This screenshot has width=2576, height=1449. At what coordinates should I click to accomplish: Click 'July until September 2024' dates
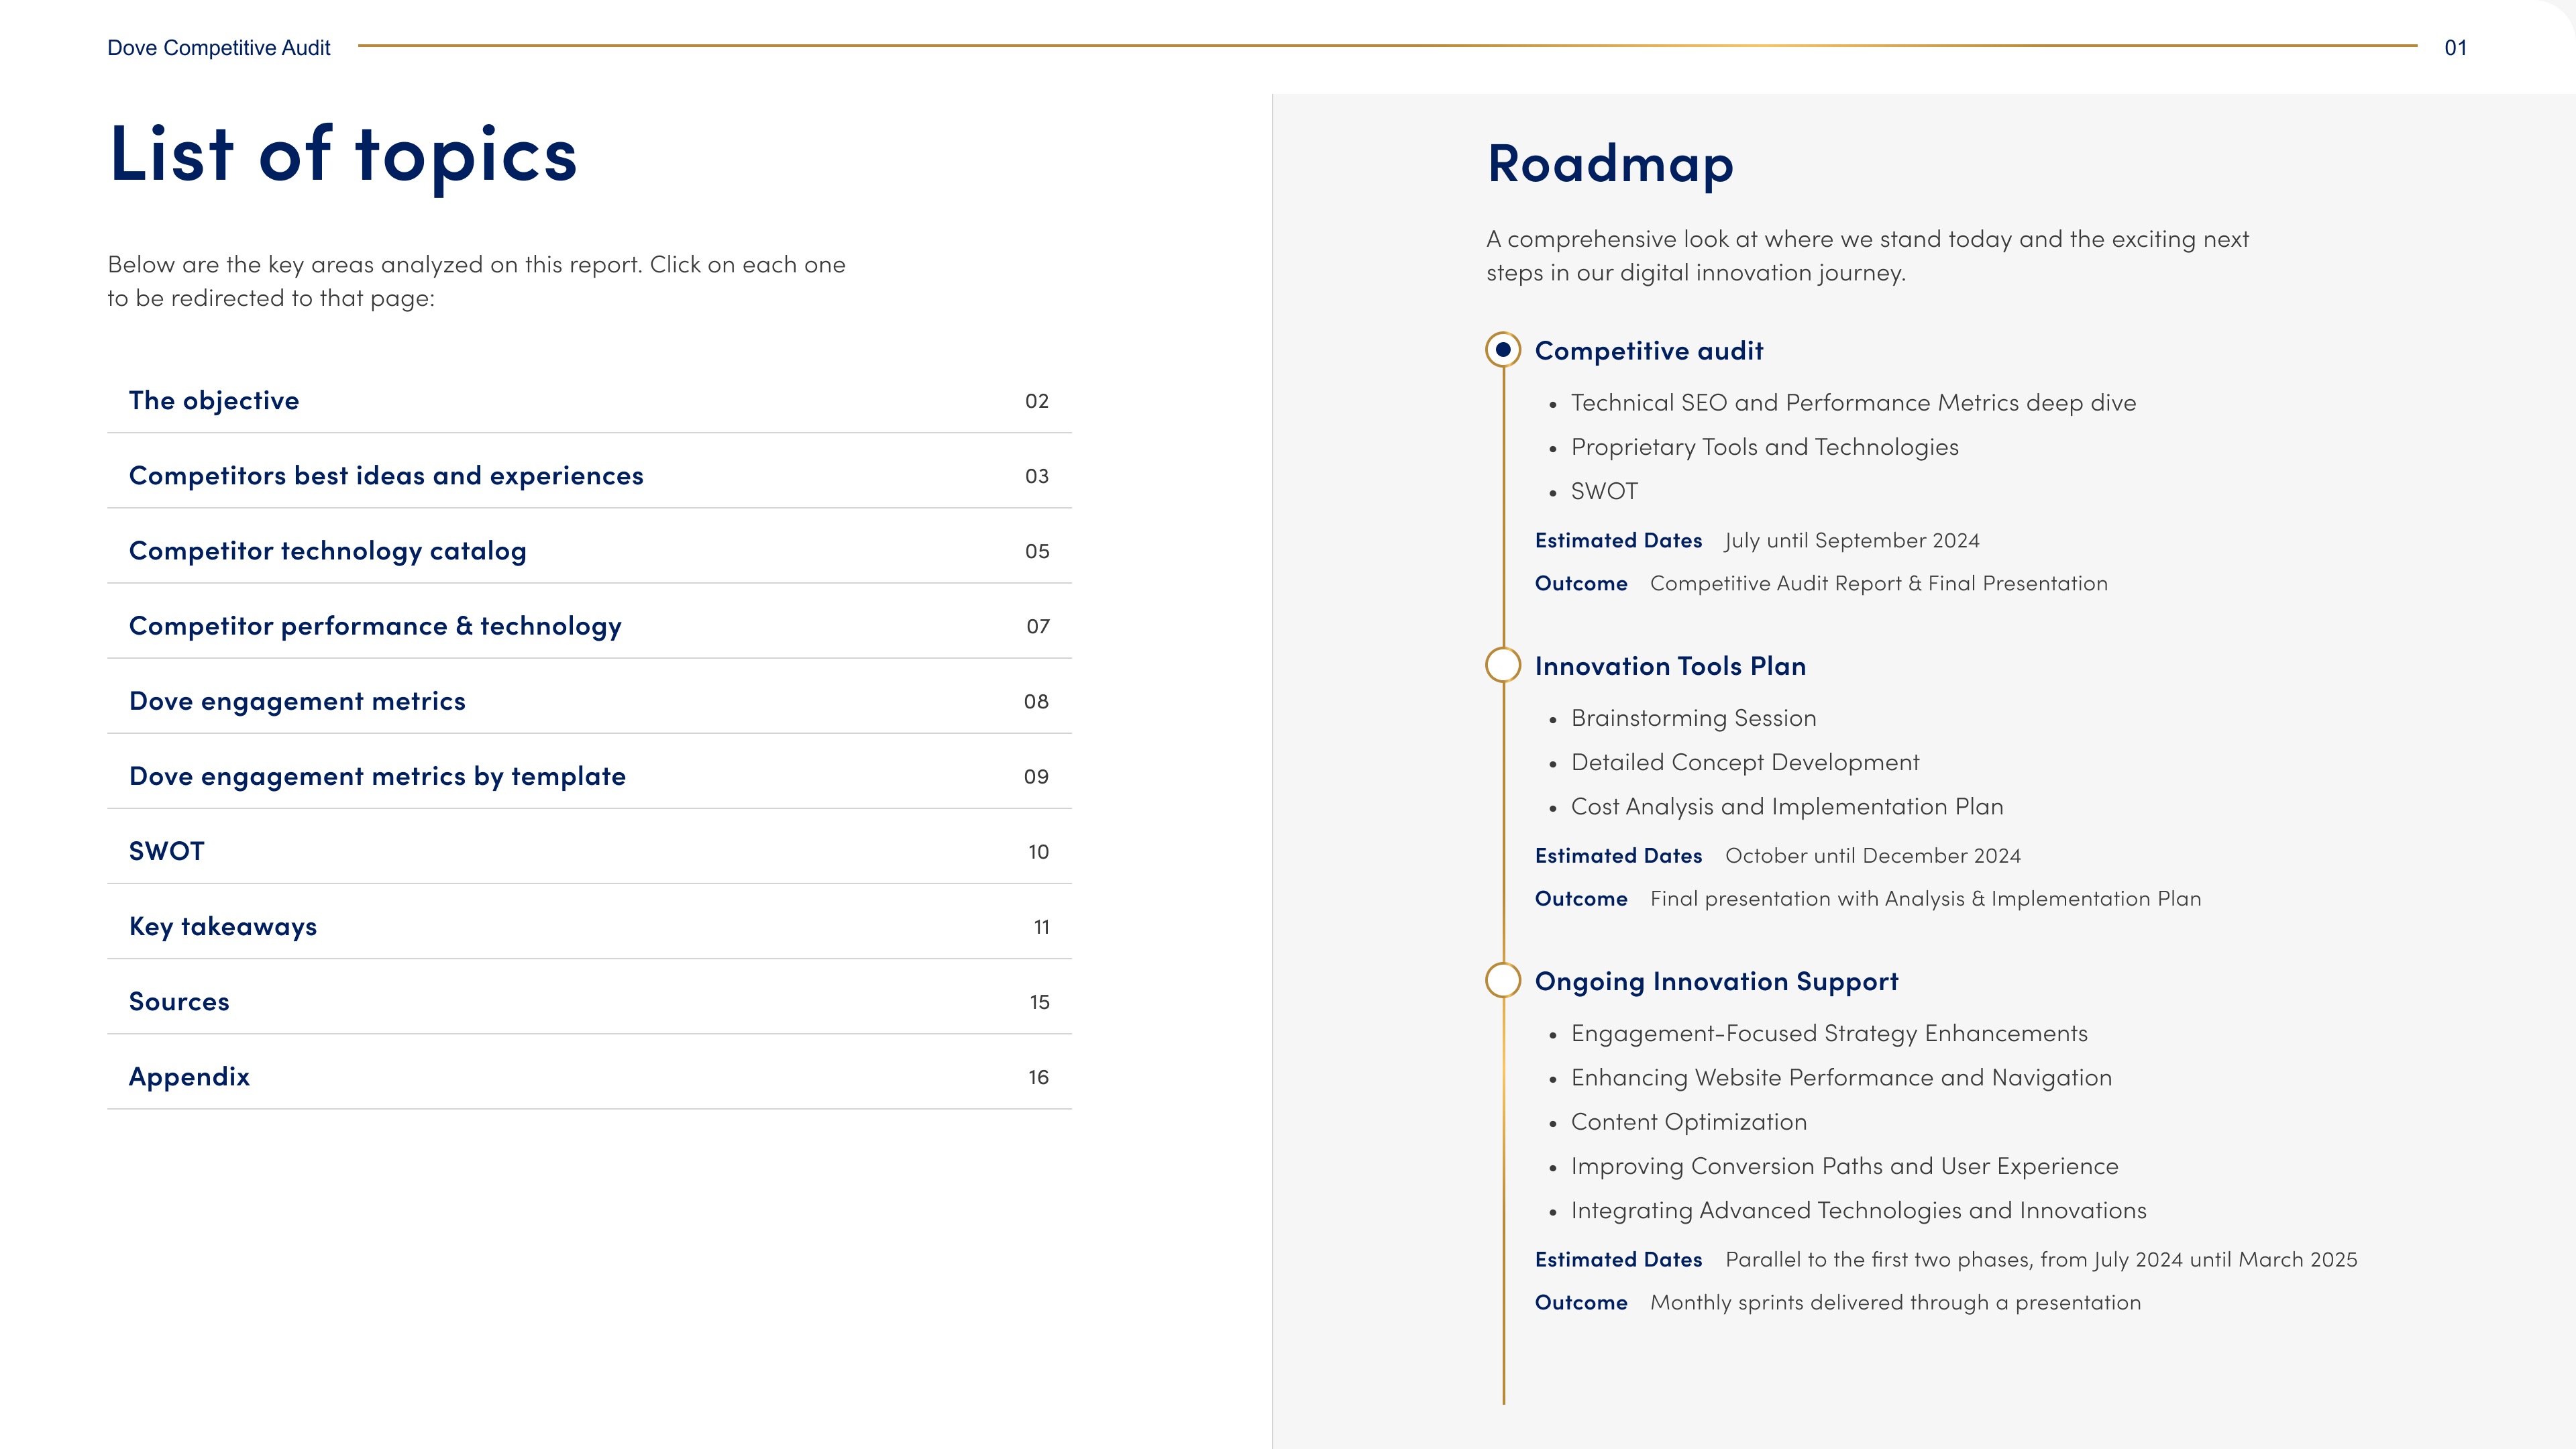1852,540
